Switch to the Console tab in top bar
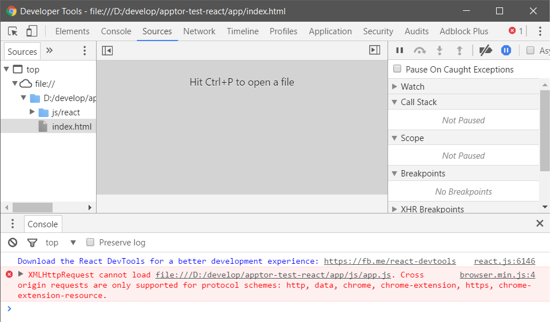The image size is (551, 322). pos(116,31)
